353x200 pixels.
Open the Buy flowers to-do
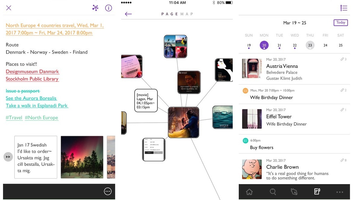click(294, 144)
